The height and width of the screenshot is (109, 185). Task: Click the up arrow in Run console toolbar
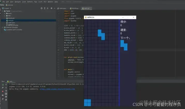point(6,85)
